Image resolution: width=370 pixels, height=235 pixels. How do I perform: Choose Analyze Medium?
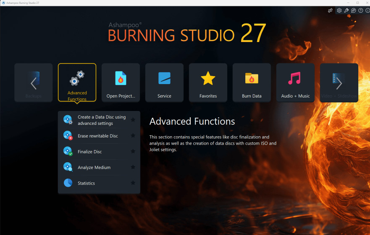(x=99, y=167)
